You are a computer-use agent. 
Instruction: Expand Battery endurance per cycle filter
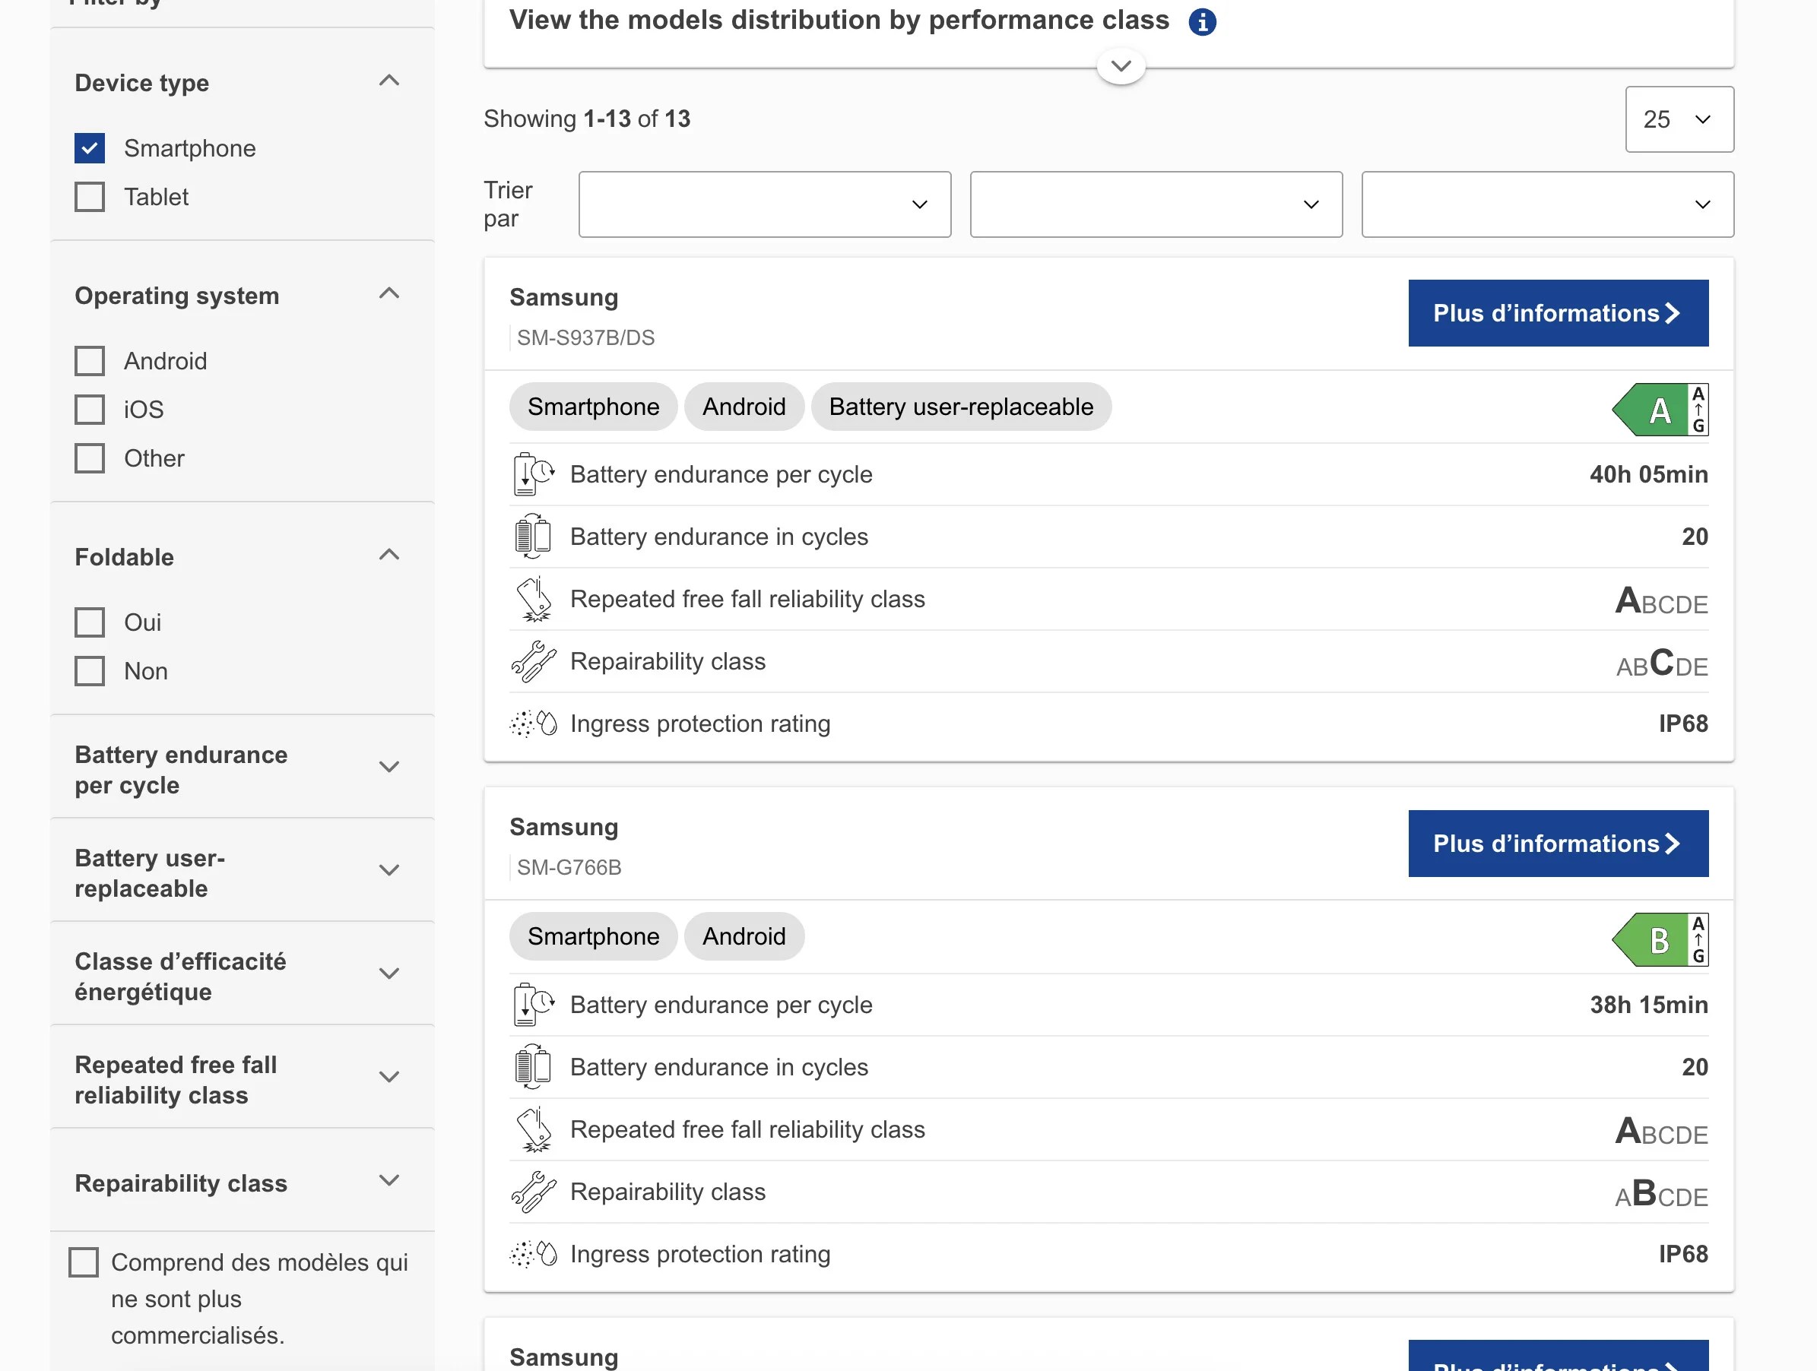[389, 768]
